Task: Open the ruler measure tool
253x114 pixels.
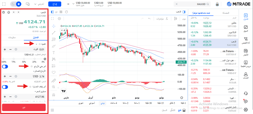Action: click(54, 80)
